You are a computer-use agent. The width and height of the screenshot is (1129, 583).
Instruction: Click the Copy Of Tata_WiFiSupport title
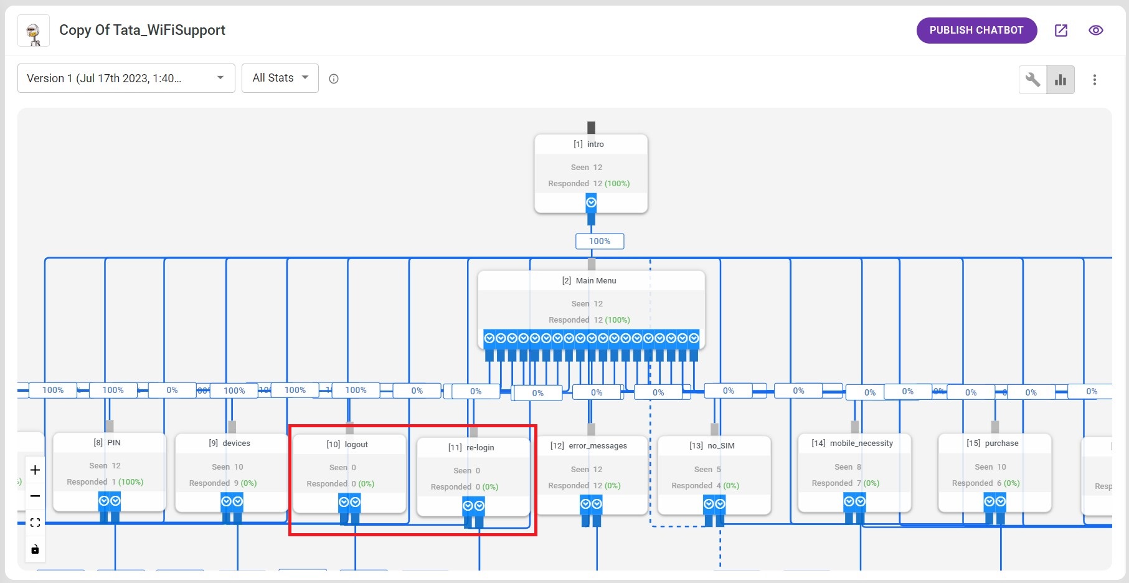point(142,30)
